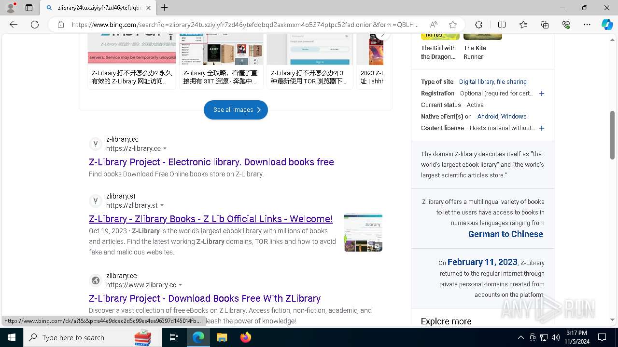Open the volume tray icon
The image size is (618, 347).
[x=556, y=337]
